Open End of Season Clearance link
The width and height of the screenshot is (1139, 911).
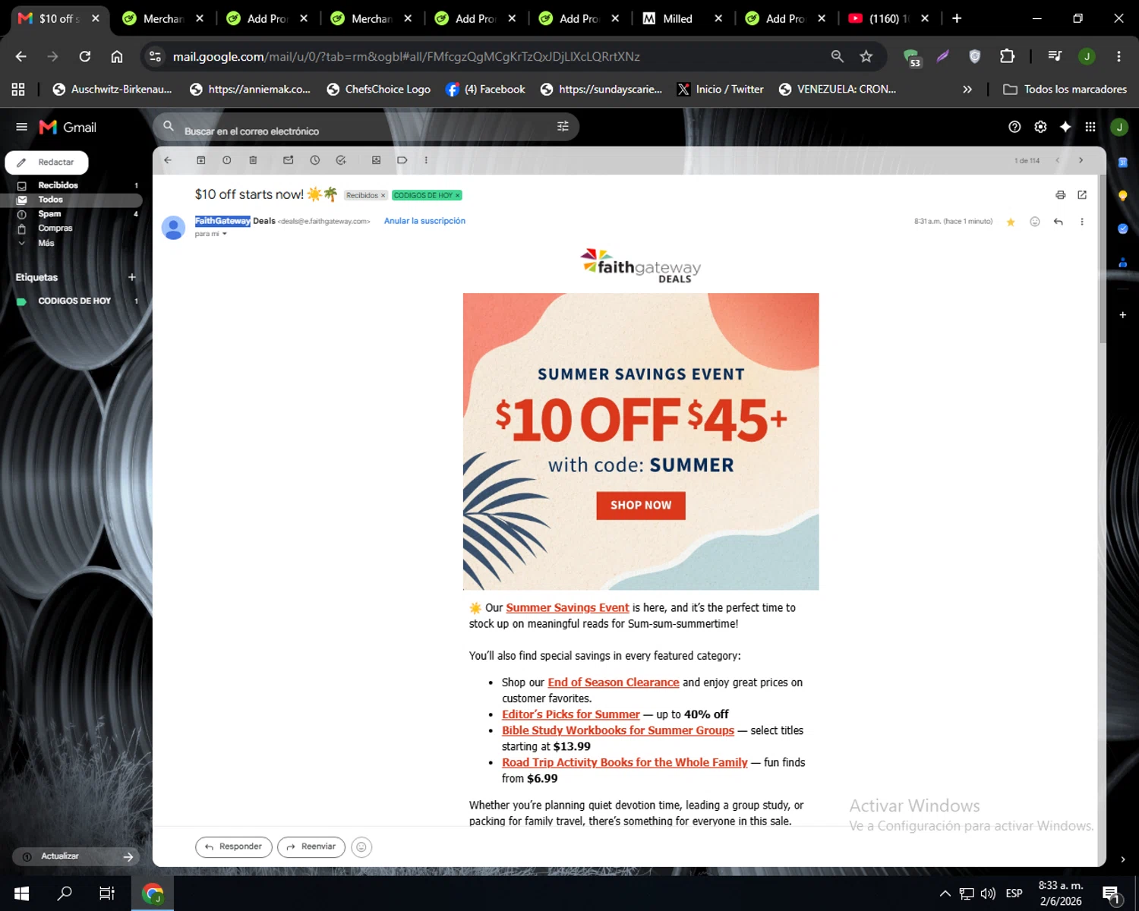coord(614,682)
